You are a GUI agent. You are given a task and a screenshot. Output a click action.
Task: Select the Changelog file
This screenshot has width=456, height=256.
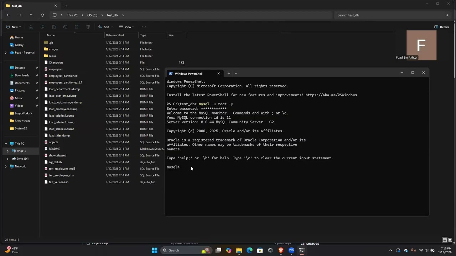pos(56,63)
